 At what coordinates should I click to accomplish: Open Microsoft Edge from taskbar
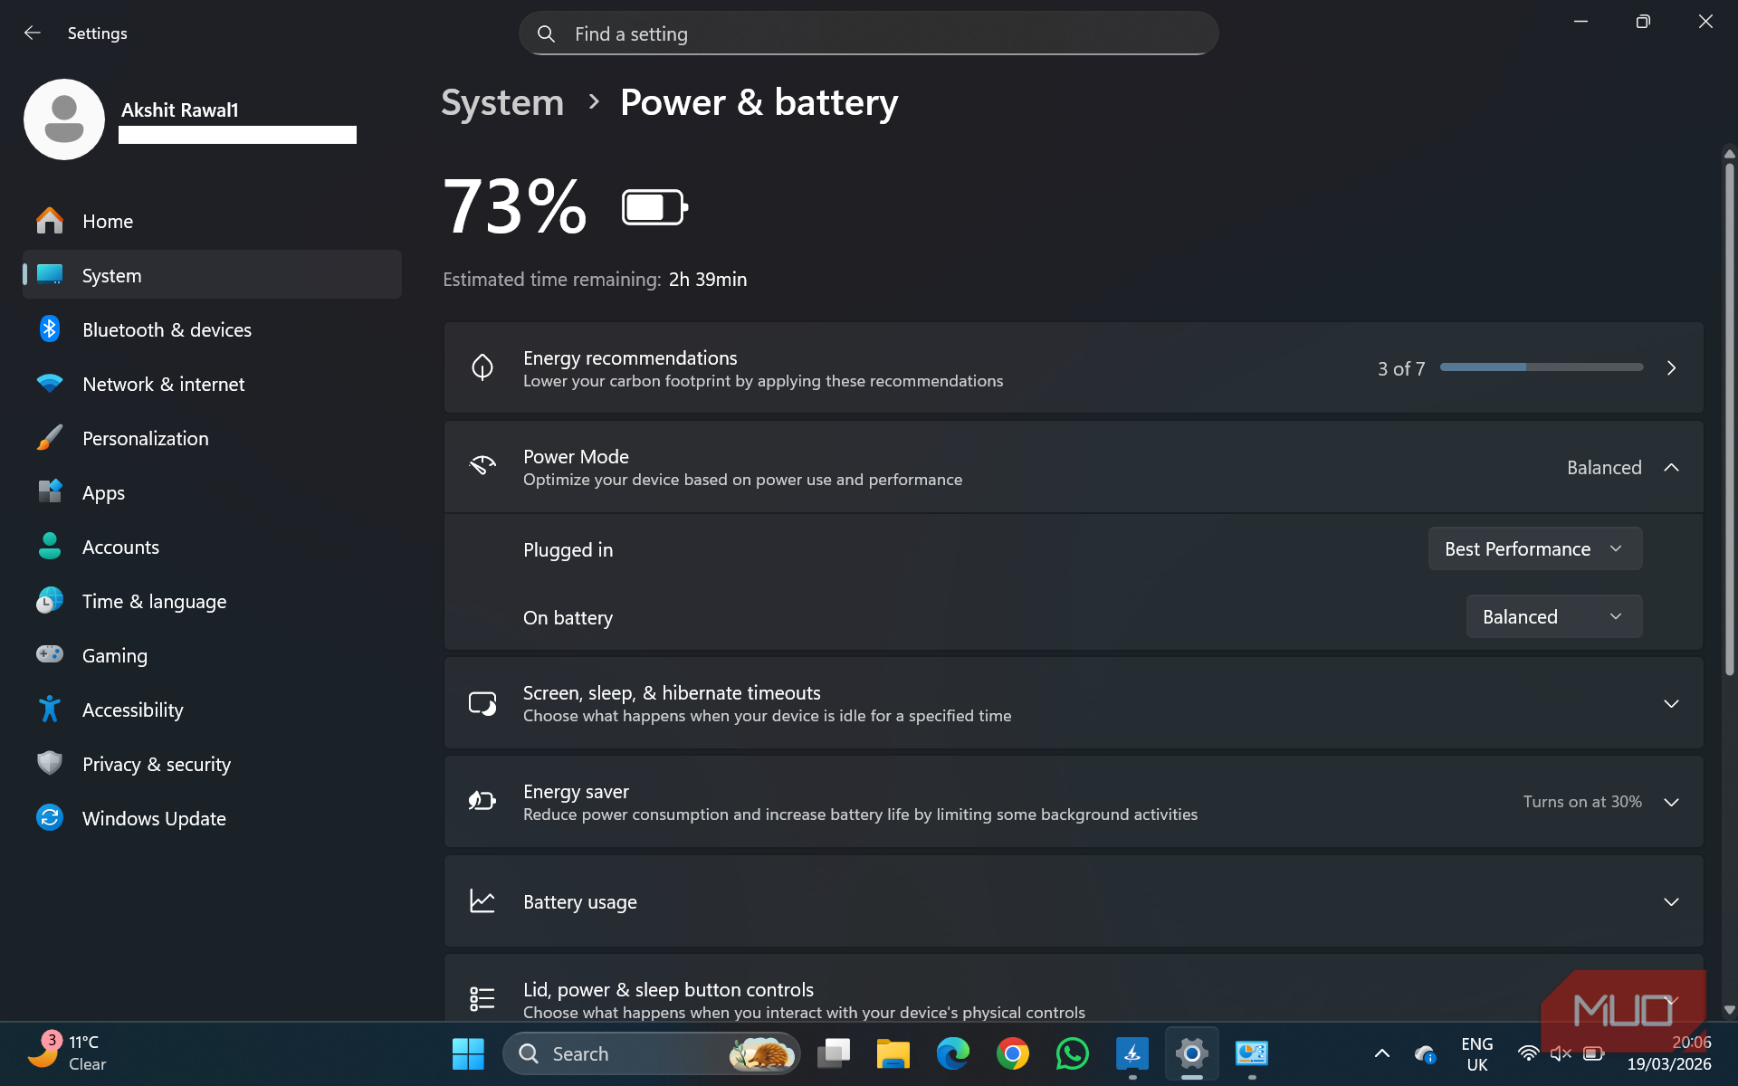tap(952, 1054)
